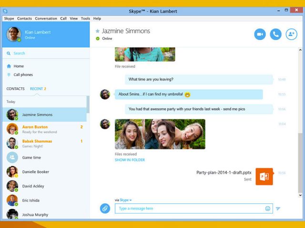Select Danielle Booker in the list
305x228 pixels.
(44, 172)
